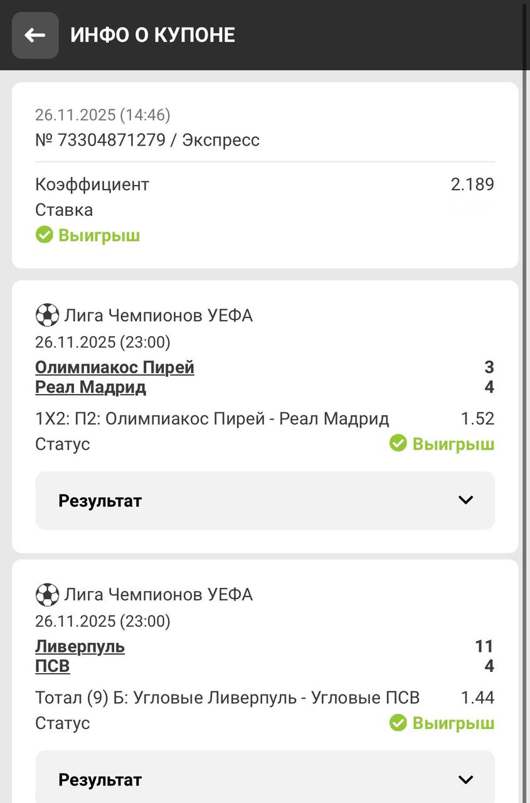Click the soccer ball icon above Олимпиакос match

47,315
